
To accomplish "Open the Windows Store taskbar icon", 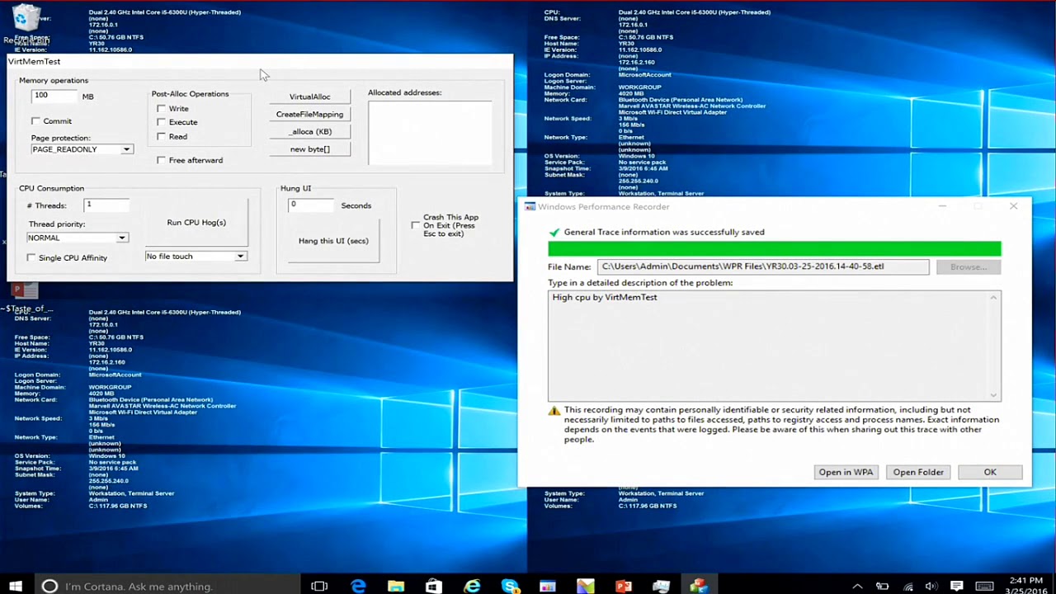I will pyautogui.click(x=434, y=587).
